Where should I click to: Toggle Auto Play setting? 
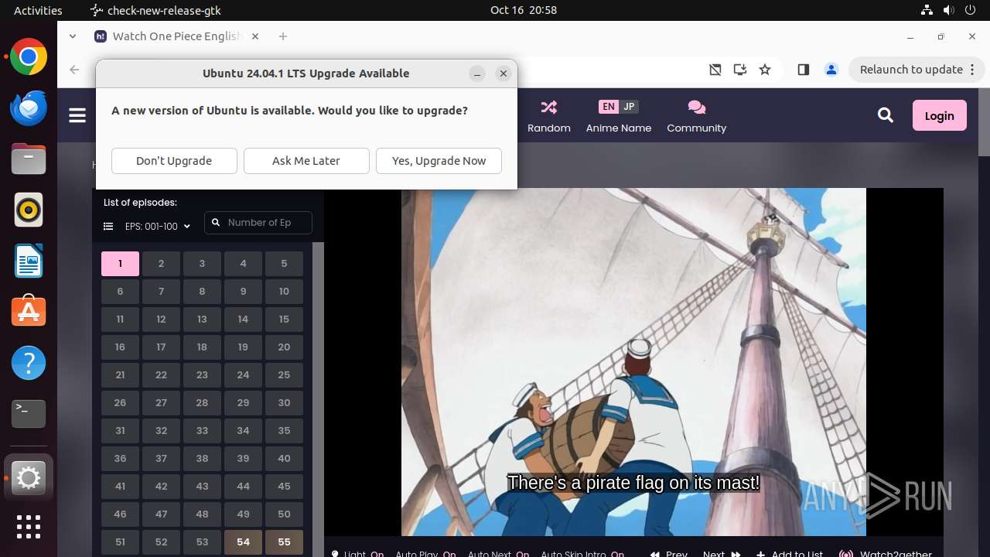tap(425, 554)
